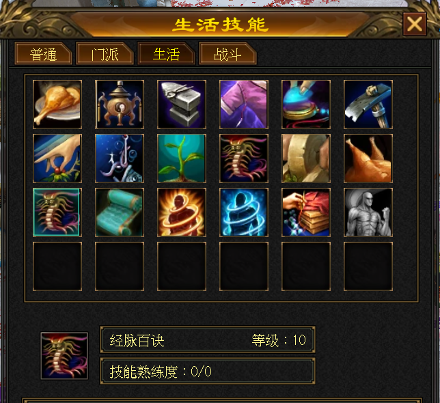Select the fishing hook skill icon
Image resolution: width=440 pixels, height=403 pixels.
point(120,158)
